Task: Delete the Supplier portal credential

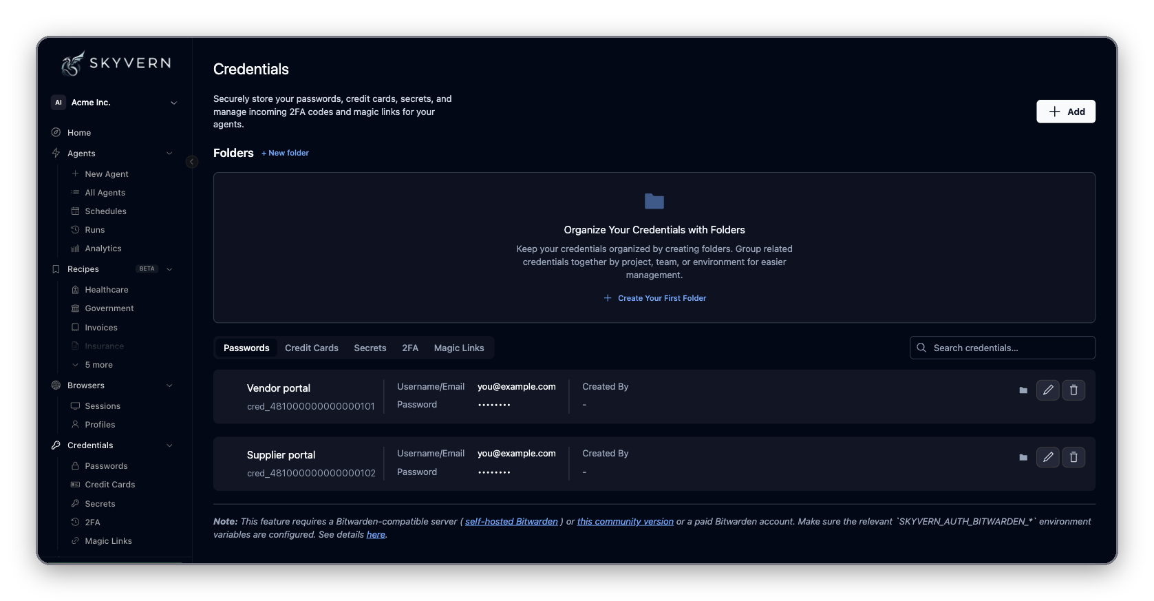Action: coord(1073,457)
